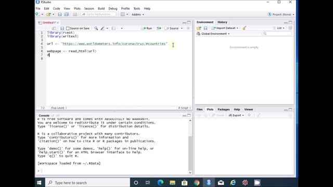Open R Script file type selector

(x=185, y=108)
